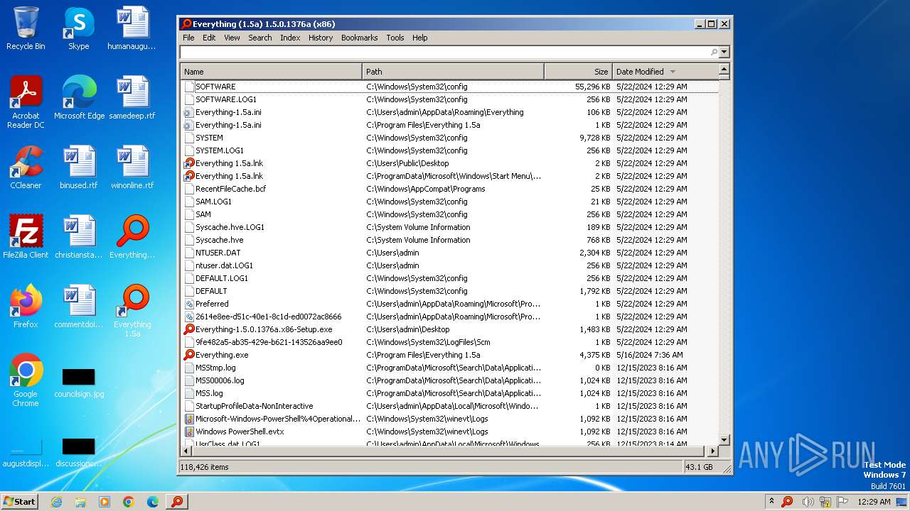The height and width of the screenshot is (511, 910).
Task: Click the Everything taskbar button
Action: tap(177, 502)
